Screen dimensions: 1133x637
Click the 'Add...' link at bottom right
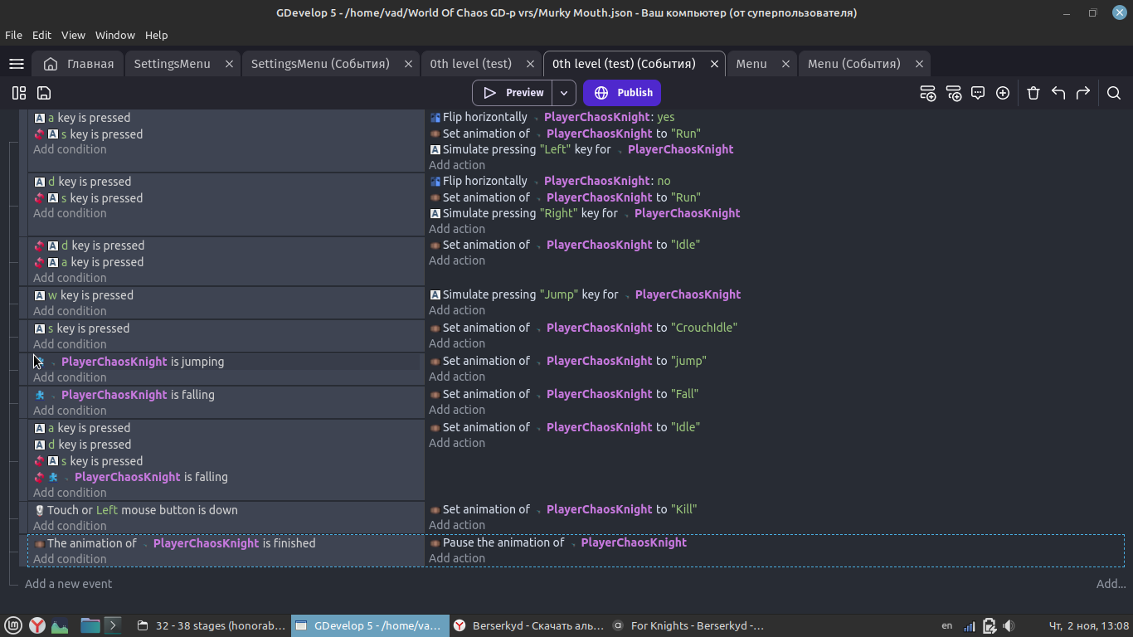click(1111, 584)
